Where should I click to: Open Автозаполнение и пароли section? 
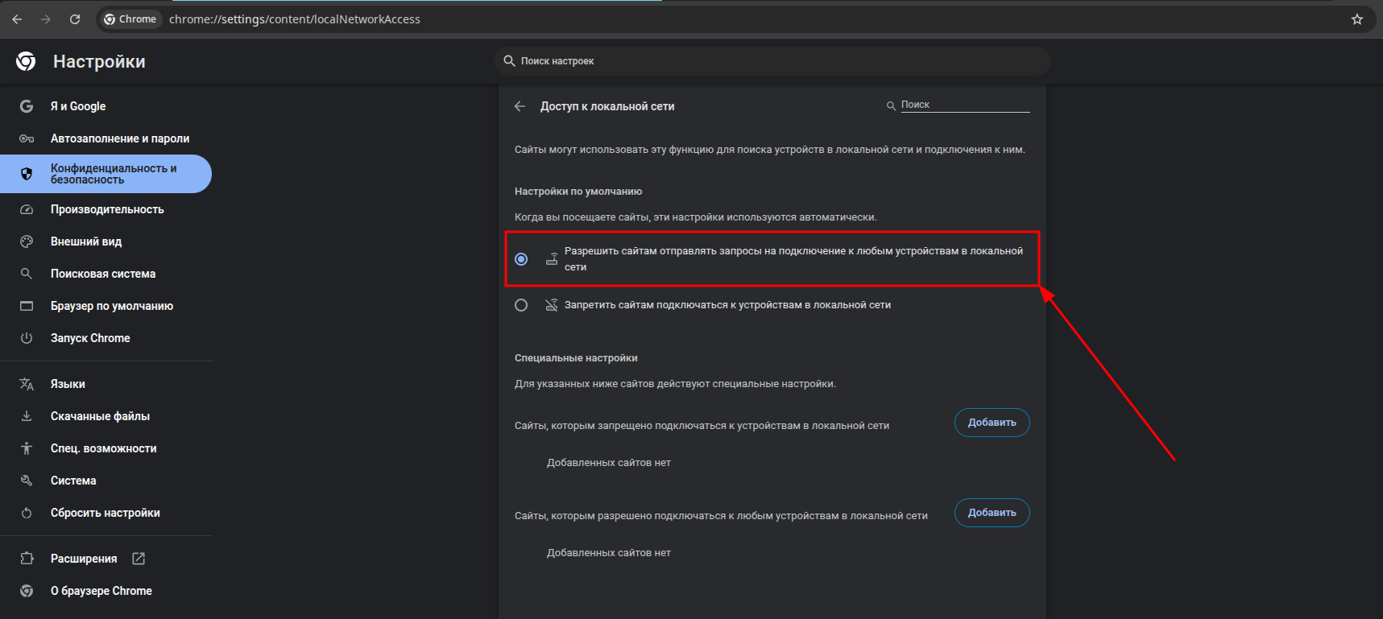(x=119, y=138)
